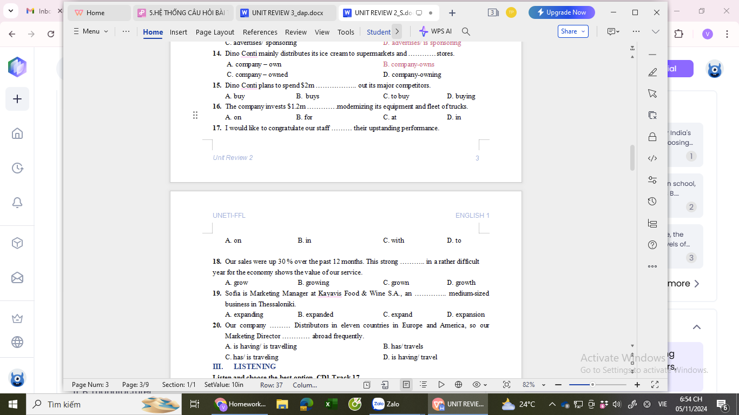Open the Page Layout ribbon tab
739x415 pixels.
pos(215,32)
